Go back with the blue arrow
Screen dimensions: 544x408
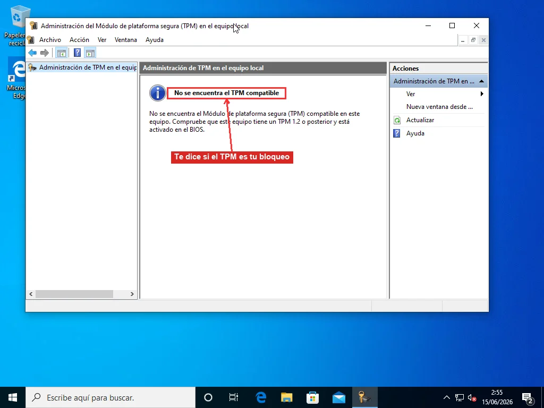coord(32,53)
